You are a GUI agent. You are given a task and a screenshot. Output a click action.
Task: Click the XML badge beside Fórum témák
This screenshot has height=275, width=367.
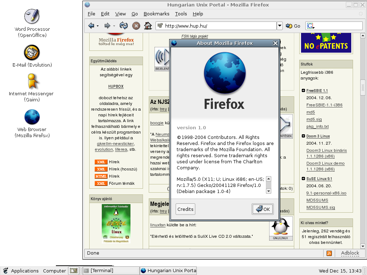click(101, 184)
